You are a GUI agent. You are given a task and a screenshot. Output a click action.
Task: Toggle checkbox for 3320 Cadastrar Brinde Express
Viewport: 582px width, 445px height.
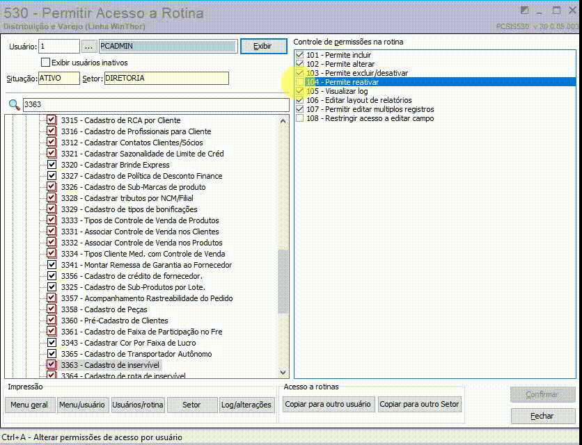pos(52,164)
